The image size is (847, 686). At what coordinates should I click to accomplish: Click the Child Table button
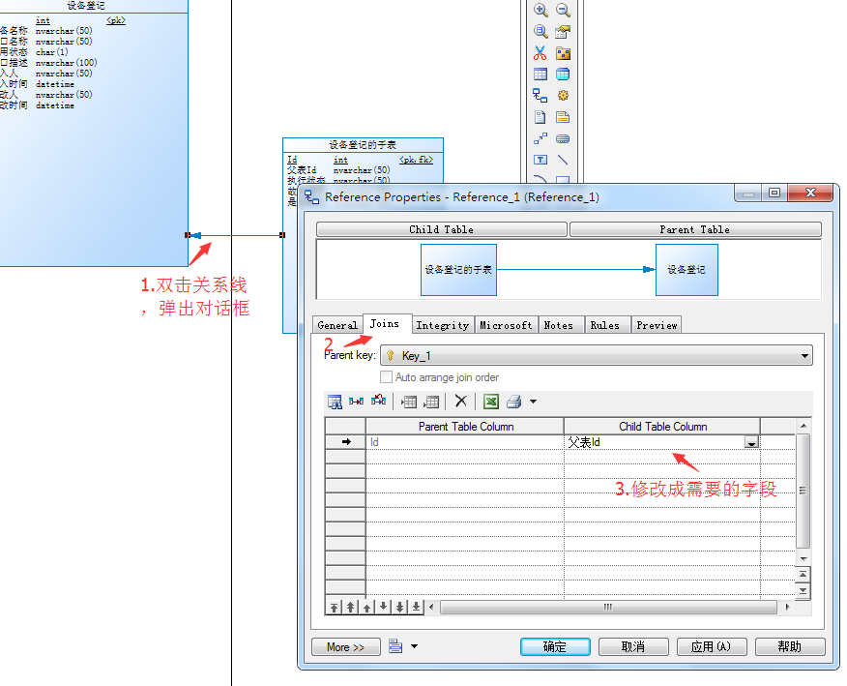point(441,229)
